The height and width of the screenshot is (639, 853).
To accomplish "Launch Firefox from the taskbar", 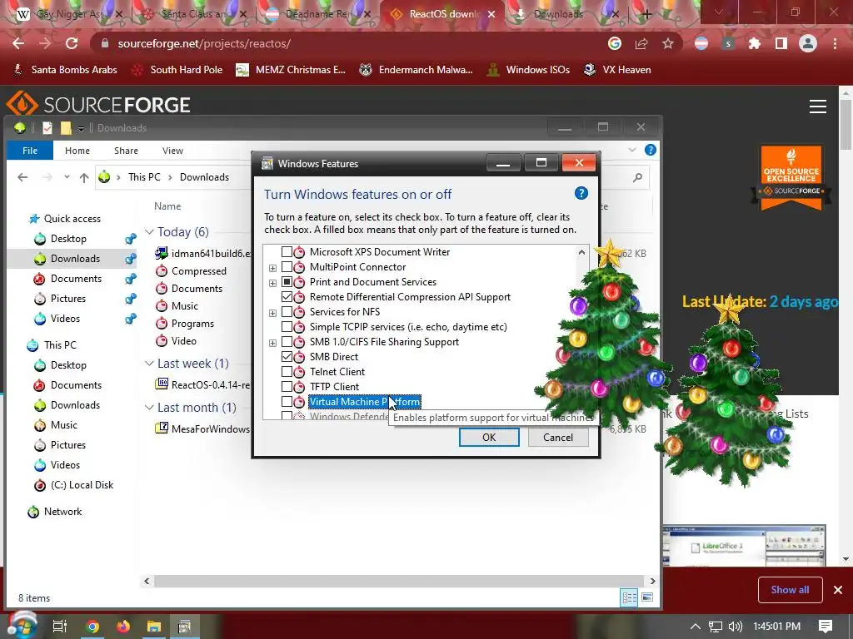I will [123, 627].
